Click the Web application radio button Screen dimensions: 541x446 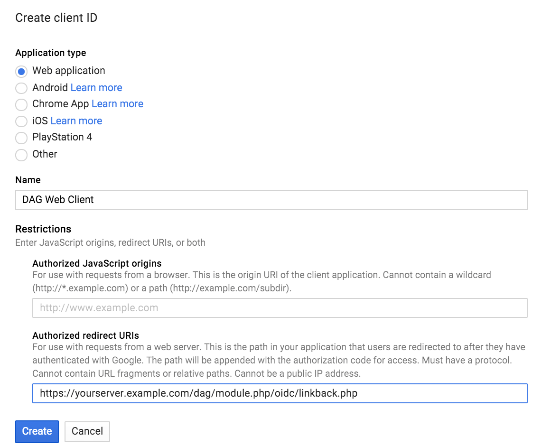pos(21,70)
